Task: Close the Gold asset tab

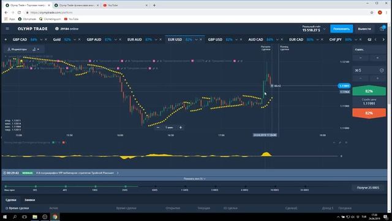Action: 79,39
